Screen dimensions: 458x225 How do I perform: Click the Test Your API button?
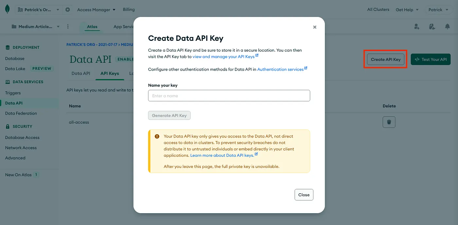[x=431, y=59]
